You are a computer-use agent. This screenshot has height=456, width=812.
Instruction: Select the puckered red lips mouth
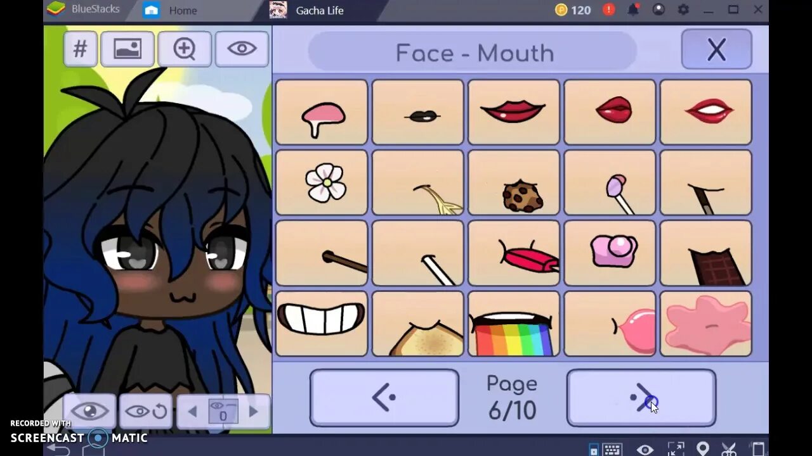click(x=610, y=112)
